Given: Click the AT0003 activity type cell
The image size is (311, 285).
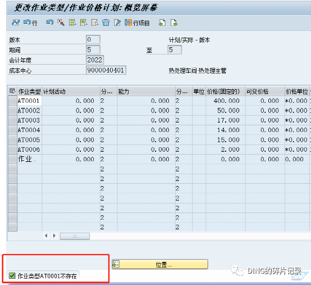Looking at the screenshot, I should (x=30, y=120).
